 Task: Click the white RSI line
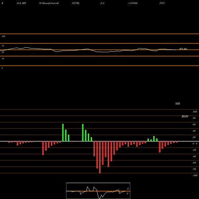[88, 50]
